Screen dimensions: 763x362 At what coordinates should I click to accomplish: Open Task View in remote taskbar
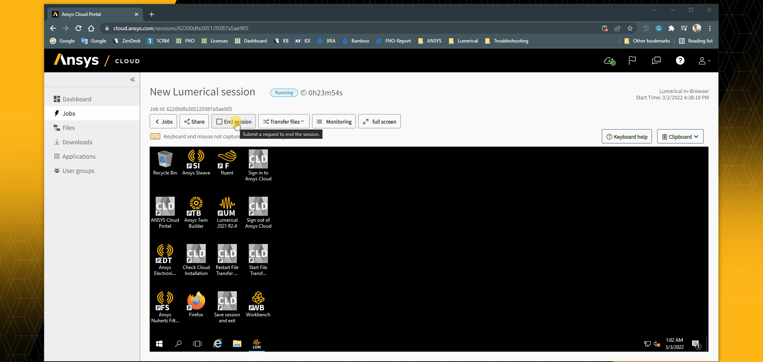tap(197, 344)
